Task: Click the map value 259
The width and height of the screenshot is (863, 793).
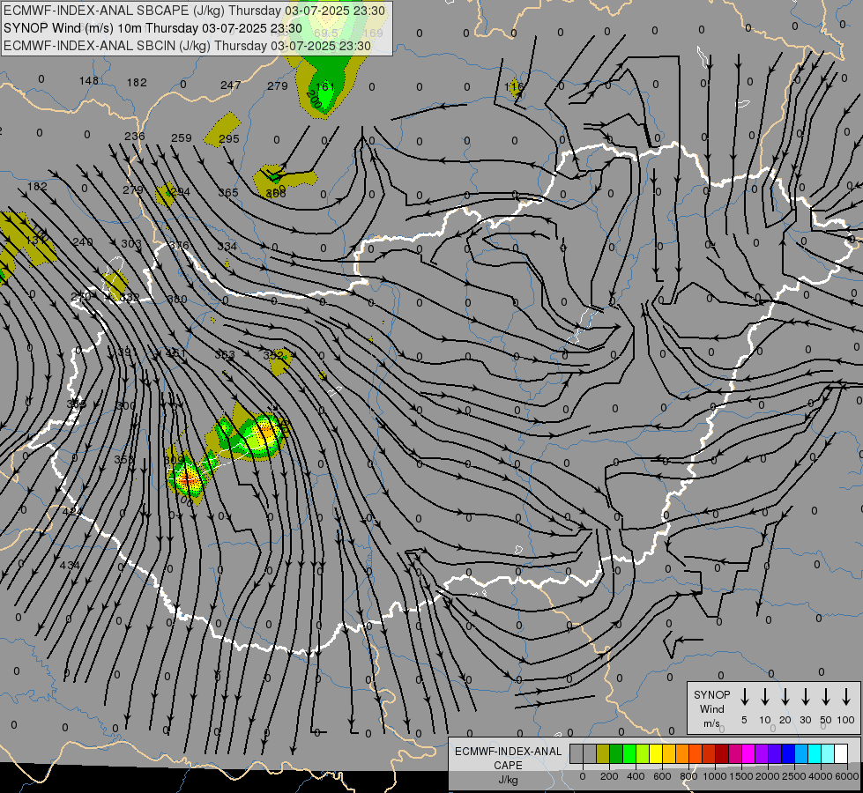Action: click(x=182, y=138)
